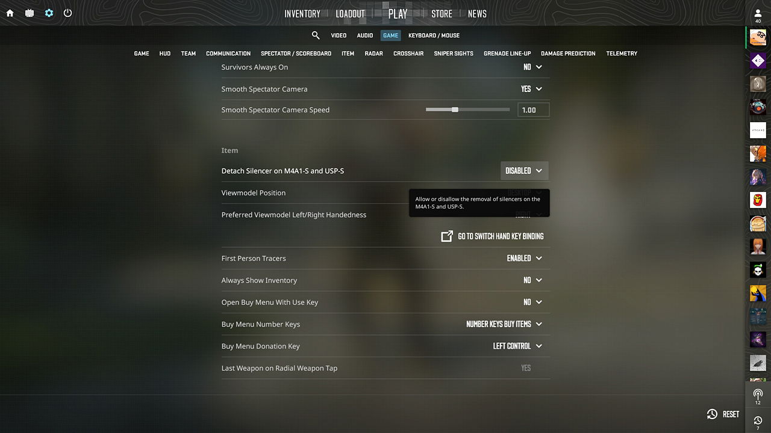771x433 pixels.
Task: Open Buy Menu Donation Key dropdown
Action: coord(518,346)
